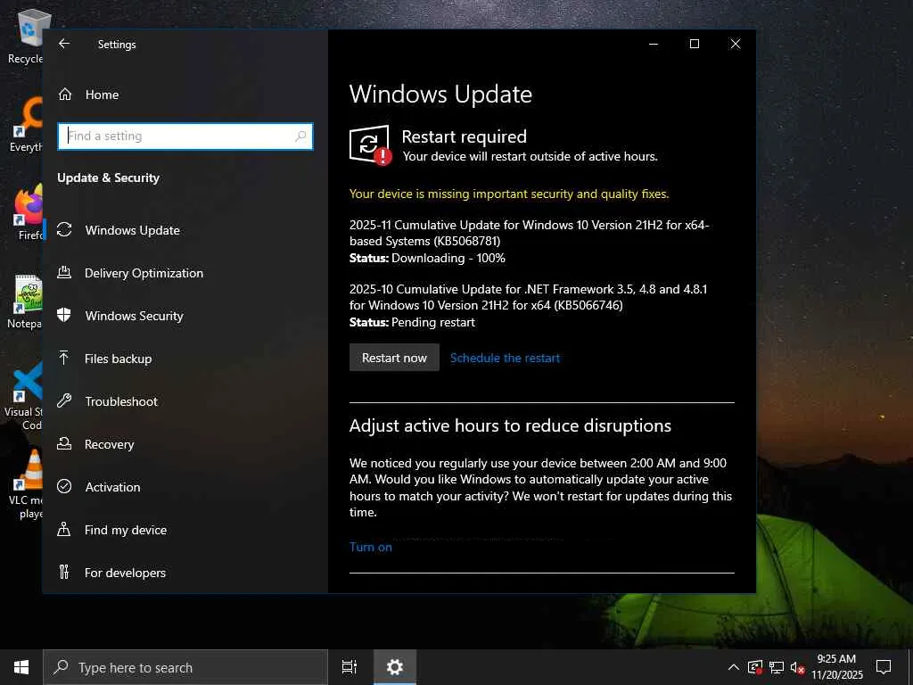Click the Restart required status icon

[370, 145]
